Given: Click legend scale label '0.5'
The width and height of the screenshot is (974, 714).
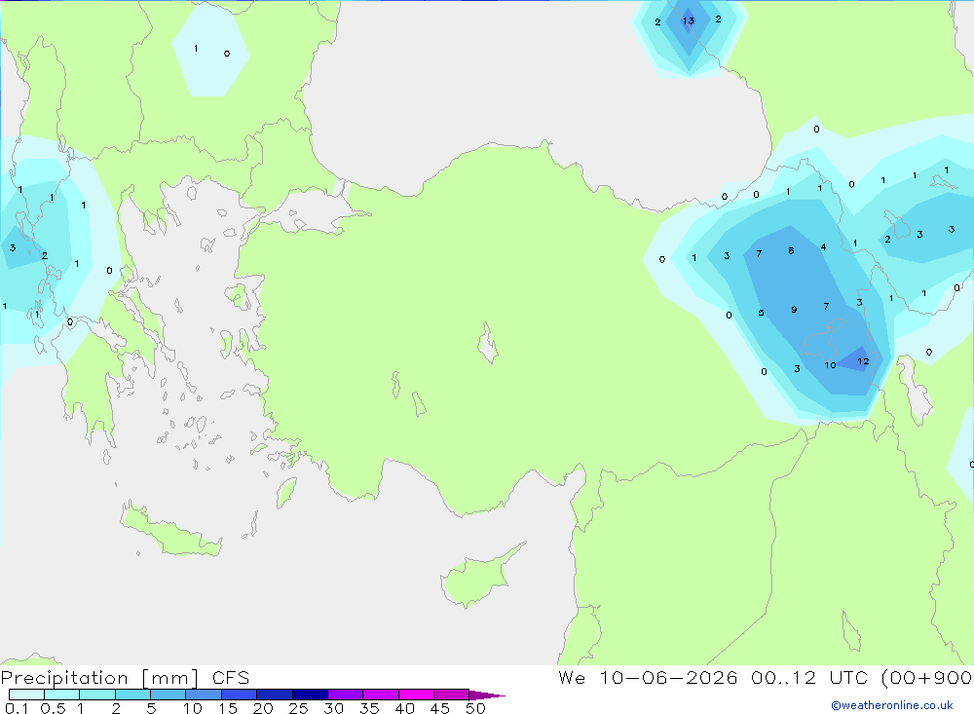Looking at the screenshot, I should 53,708.
